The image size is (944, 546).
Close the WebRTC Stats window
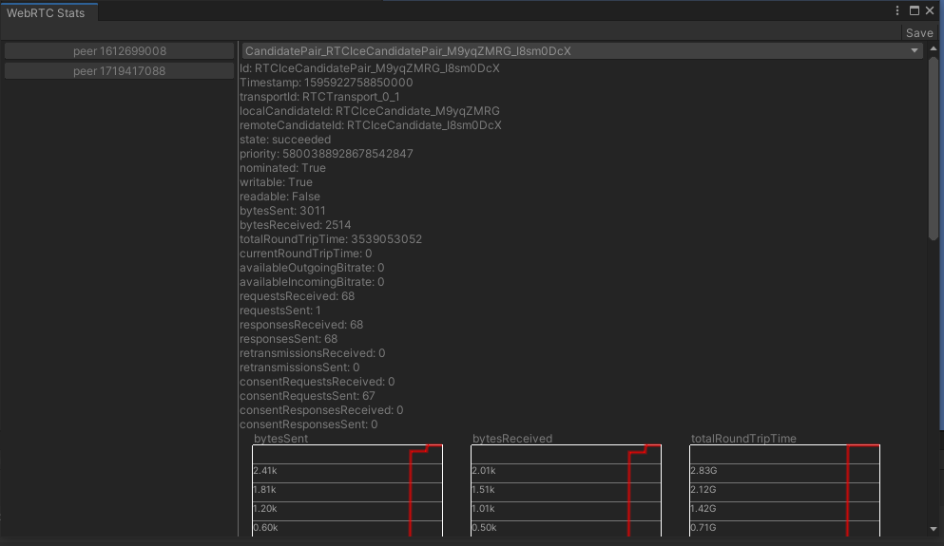(x=930, y=10)
